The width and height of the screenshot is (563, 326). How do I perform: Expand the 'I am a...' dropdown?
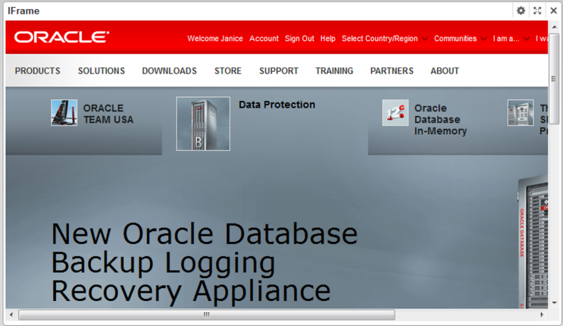(x=511, y=39)
